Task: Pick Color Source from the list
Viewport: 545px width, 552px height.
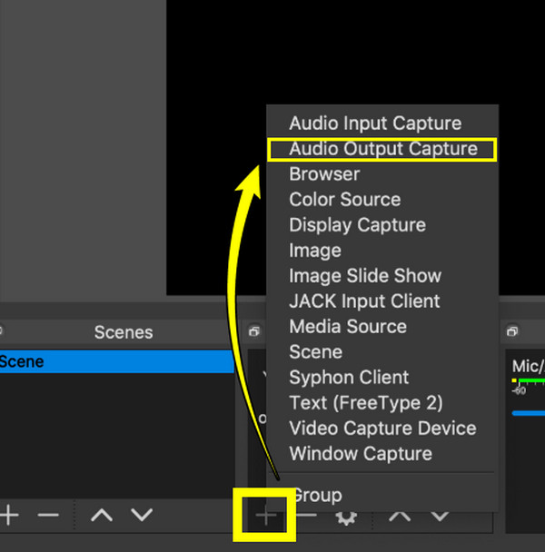Action: 382,200
